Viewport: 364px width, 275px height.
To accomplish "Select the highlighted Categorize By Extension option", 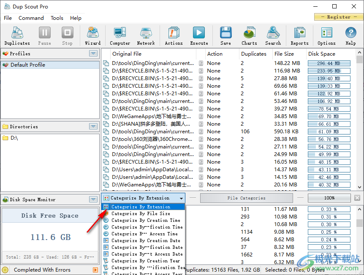I will (143, 207).
